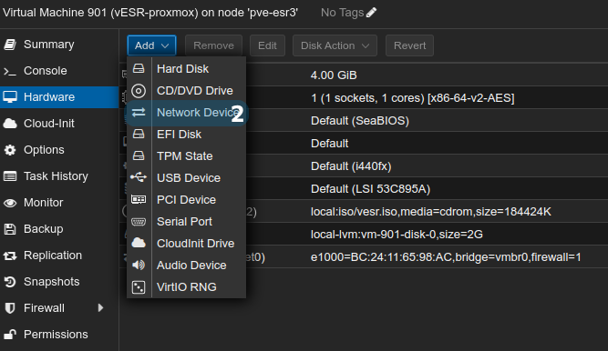The image size is (608, 351).
Task: Pick PCI Device from the menu
Action: (187, 200)
